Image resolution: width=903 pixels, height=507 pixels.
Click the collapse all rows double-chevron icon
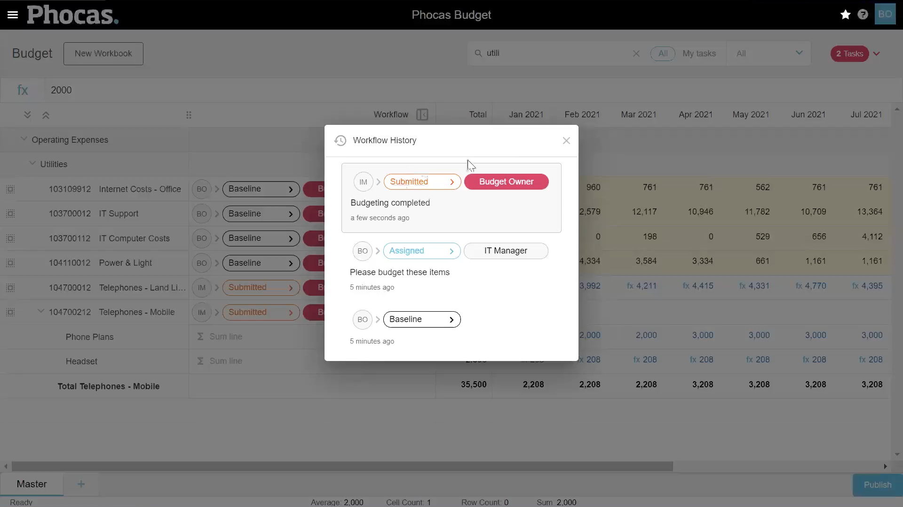(46, 115)
